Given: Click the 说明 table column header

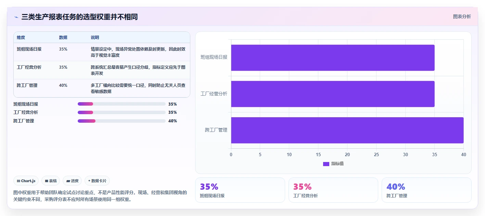Looking at the screenshot, I should [95, 37].
